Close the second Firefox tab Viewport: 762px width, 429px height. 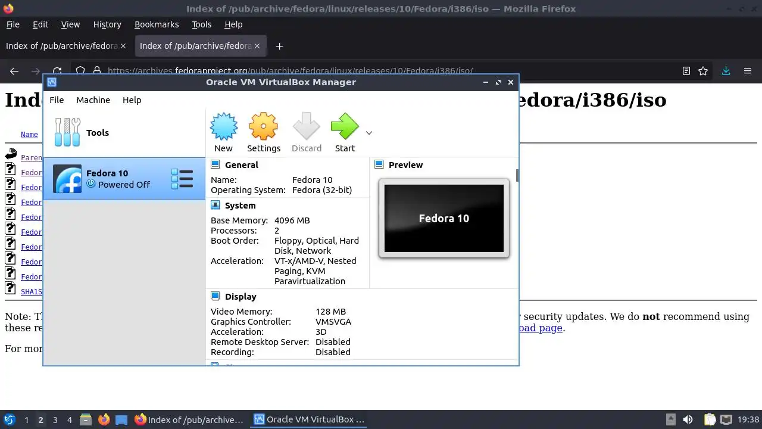point(258,46)
